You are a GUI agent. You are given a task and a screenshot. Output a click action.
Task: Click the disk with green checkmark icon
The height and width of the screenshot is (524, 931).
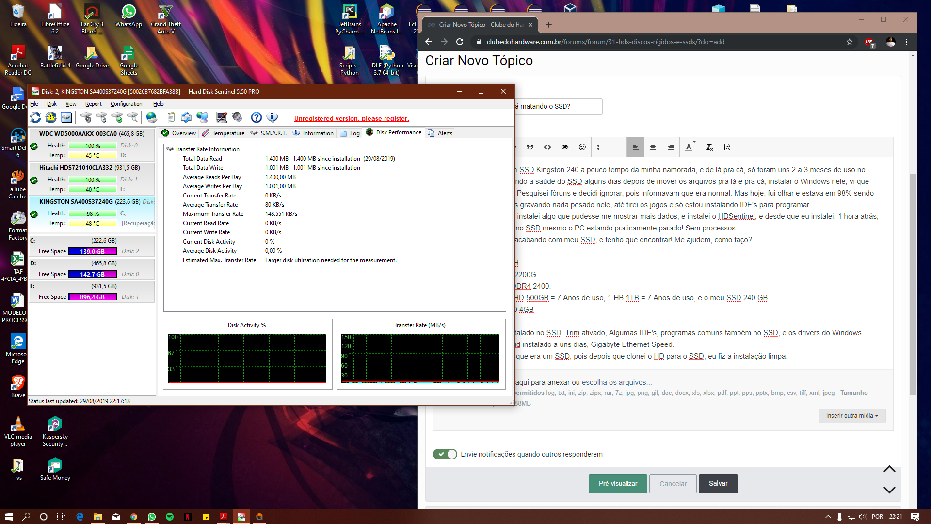coord(117,117)
